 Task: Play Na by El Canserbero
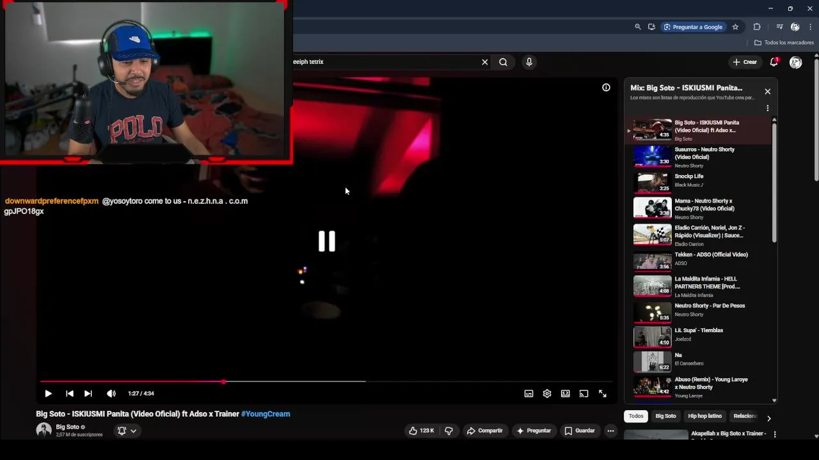(x=699, y=361)
